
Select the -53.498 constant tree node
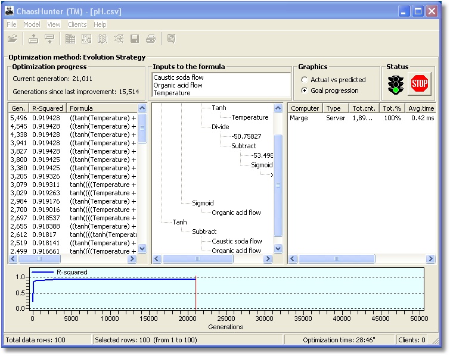[262, 155]
